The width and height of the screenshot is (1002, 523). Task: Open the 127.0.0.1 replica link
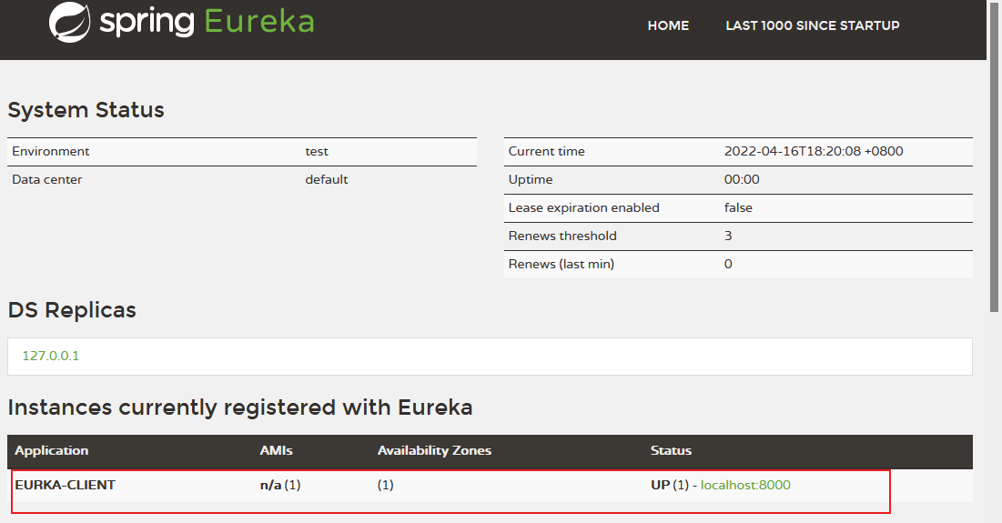(50, 356)
